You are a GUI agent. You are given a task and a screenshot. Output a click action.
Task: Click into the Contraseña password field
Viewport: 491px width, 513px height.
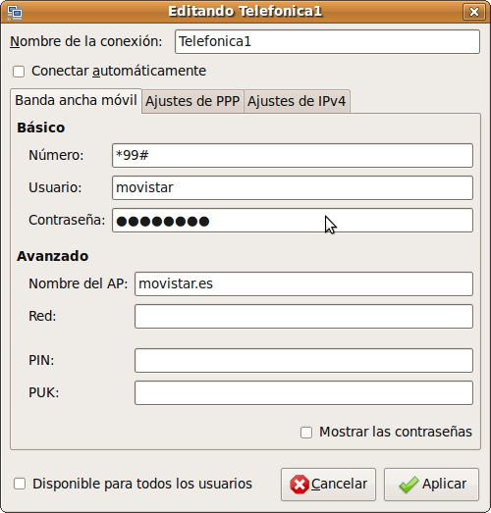[x=293, y=221]
